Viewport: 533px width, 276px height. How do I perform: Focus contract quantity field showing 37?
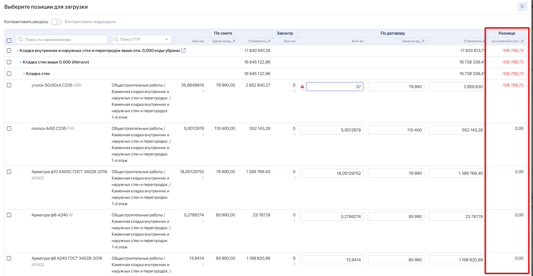(334, 87)
